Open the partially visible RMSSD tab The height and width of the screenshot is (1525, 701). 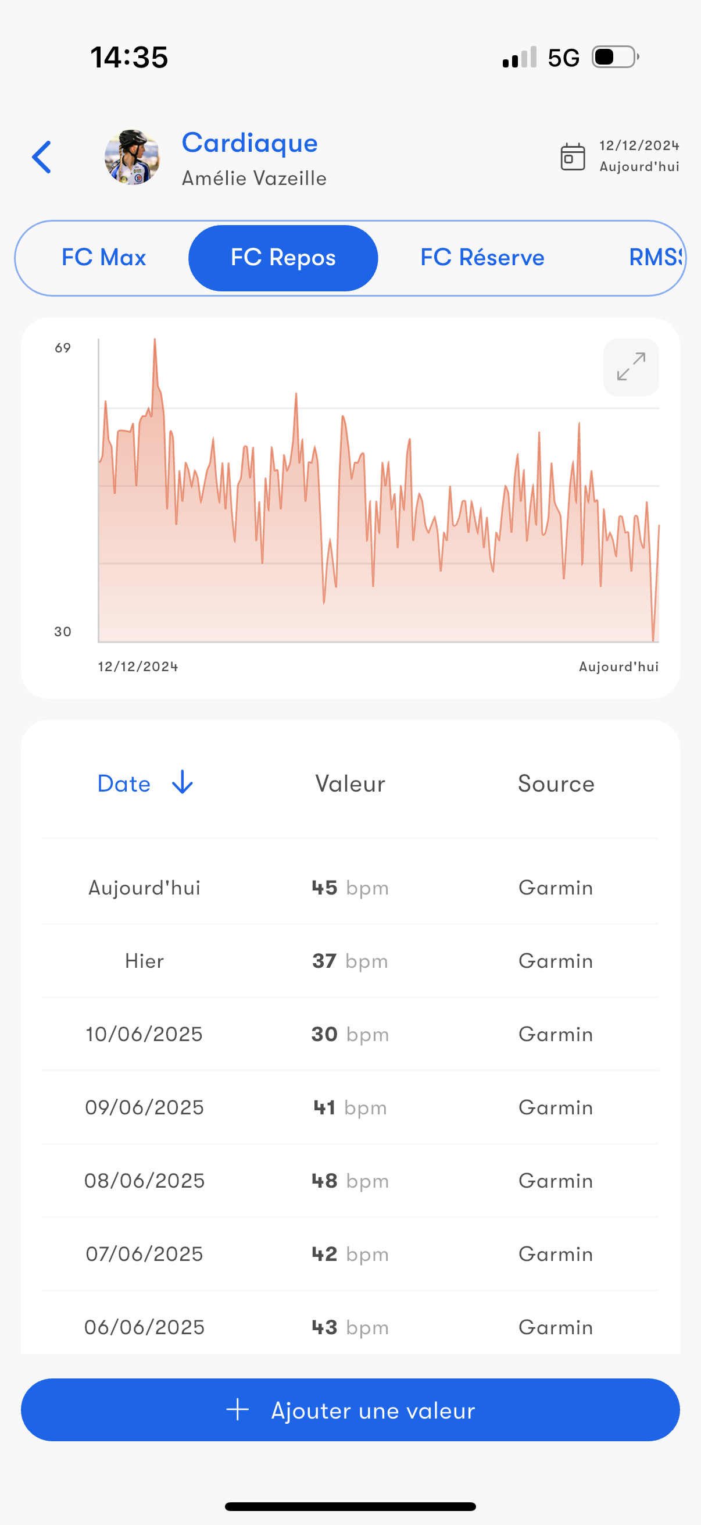pyautogui.click(x=655, y=258)
